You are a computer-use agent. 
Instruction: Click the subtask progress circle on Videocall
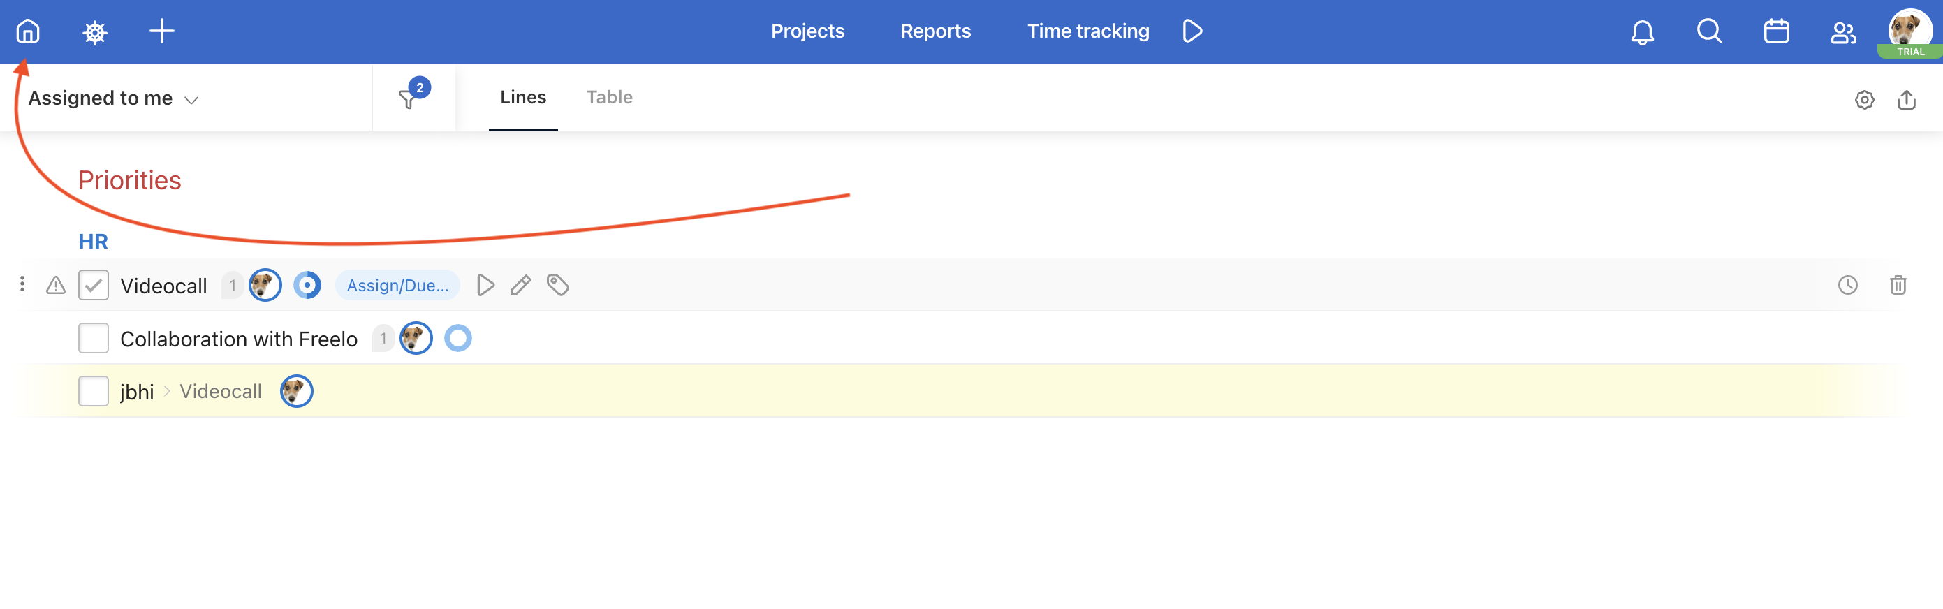(x=307, y=284)
